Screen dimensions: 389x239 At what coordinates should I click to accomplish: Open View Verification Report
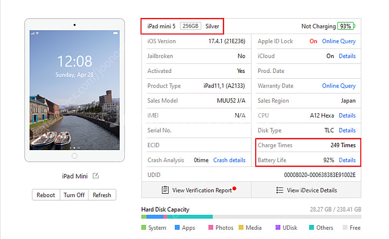pyautogui.click(x=196, y=190)
